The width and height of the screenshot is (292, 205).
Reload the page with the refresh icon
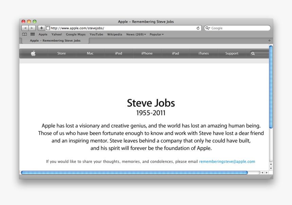coord(198,28)
